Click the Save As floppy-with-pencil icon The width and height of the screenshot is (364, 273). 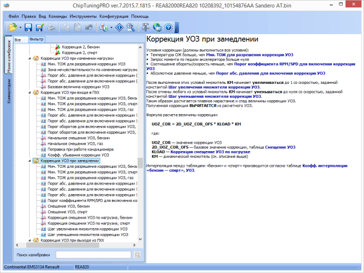click(40, 27)
